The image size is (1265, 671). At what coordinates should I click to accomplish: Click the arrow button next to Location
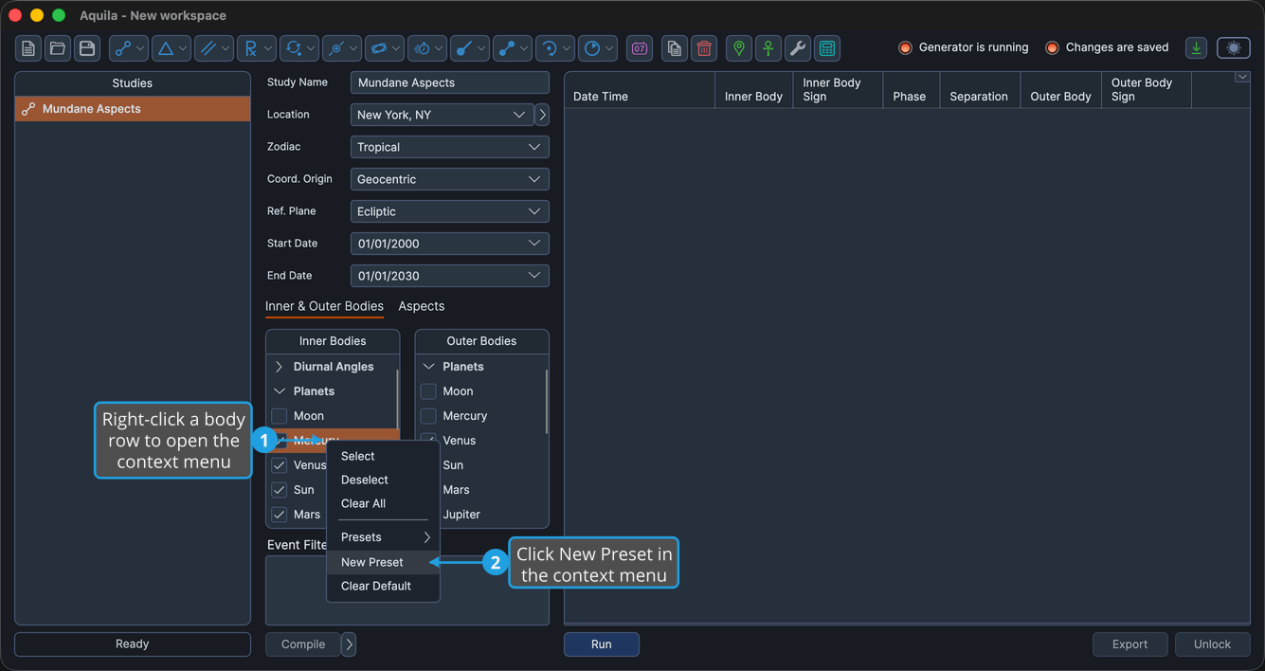(542, 115)
